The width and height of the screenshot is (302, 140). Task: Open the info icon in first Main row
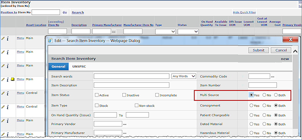tap(8, 39)
